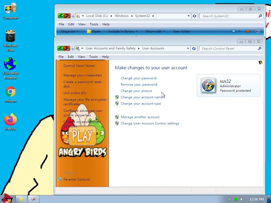The width and height of the screenshot is (271, 203).
Task: Open the Angry Birds start button
Action: (7, 199)
